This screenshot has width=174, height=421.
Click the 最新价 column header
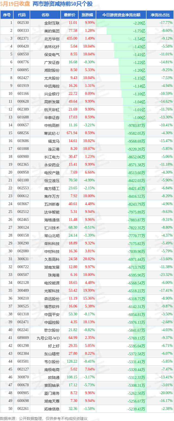click(x=70, y=15)
